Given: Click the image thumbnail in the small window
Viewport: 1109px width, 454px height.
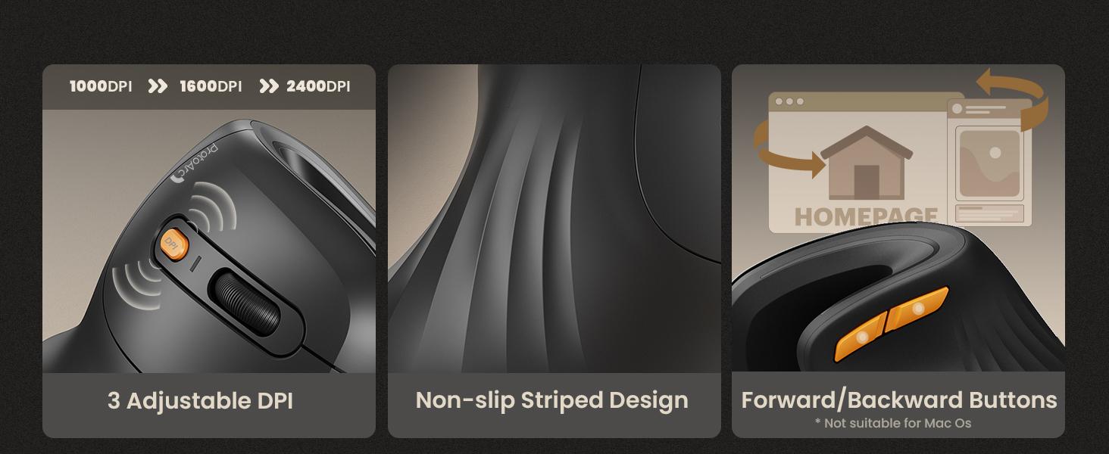Looking at the screenshot, I should tap(989, 163).
